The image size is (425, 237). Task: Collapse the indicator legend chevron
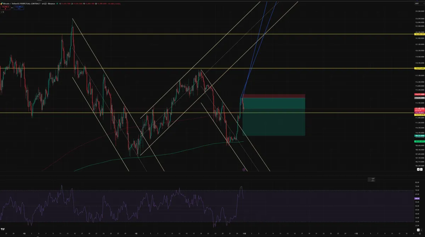[2, 12]
